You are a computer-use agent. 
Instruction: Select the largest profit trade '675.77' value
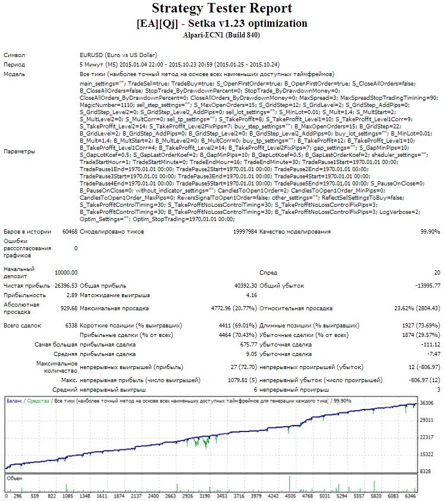click(x=249, y=345)
